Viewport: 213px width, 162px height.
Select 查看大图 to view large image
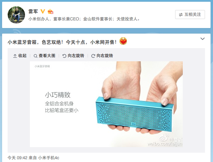[44, 56]
